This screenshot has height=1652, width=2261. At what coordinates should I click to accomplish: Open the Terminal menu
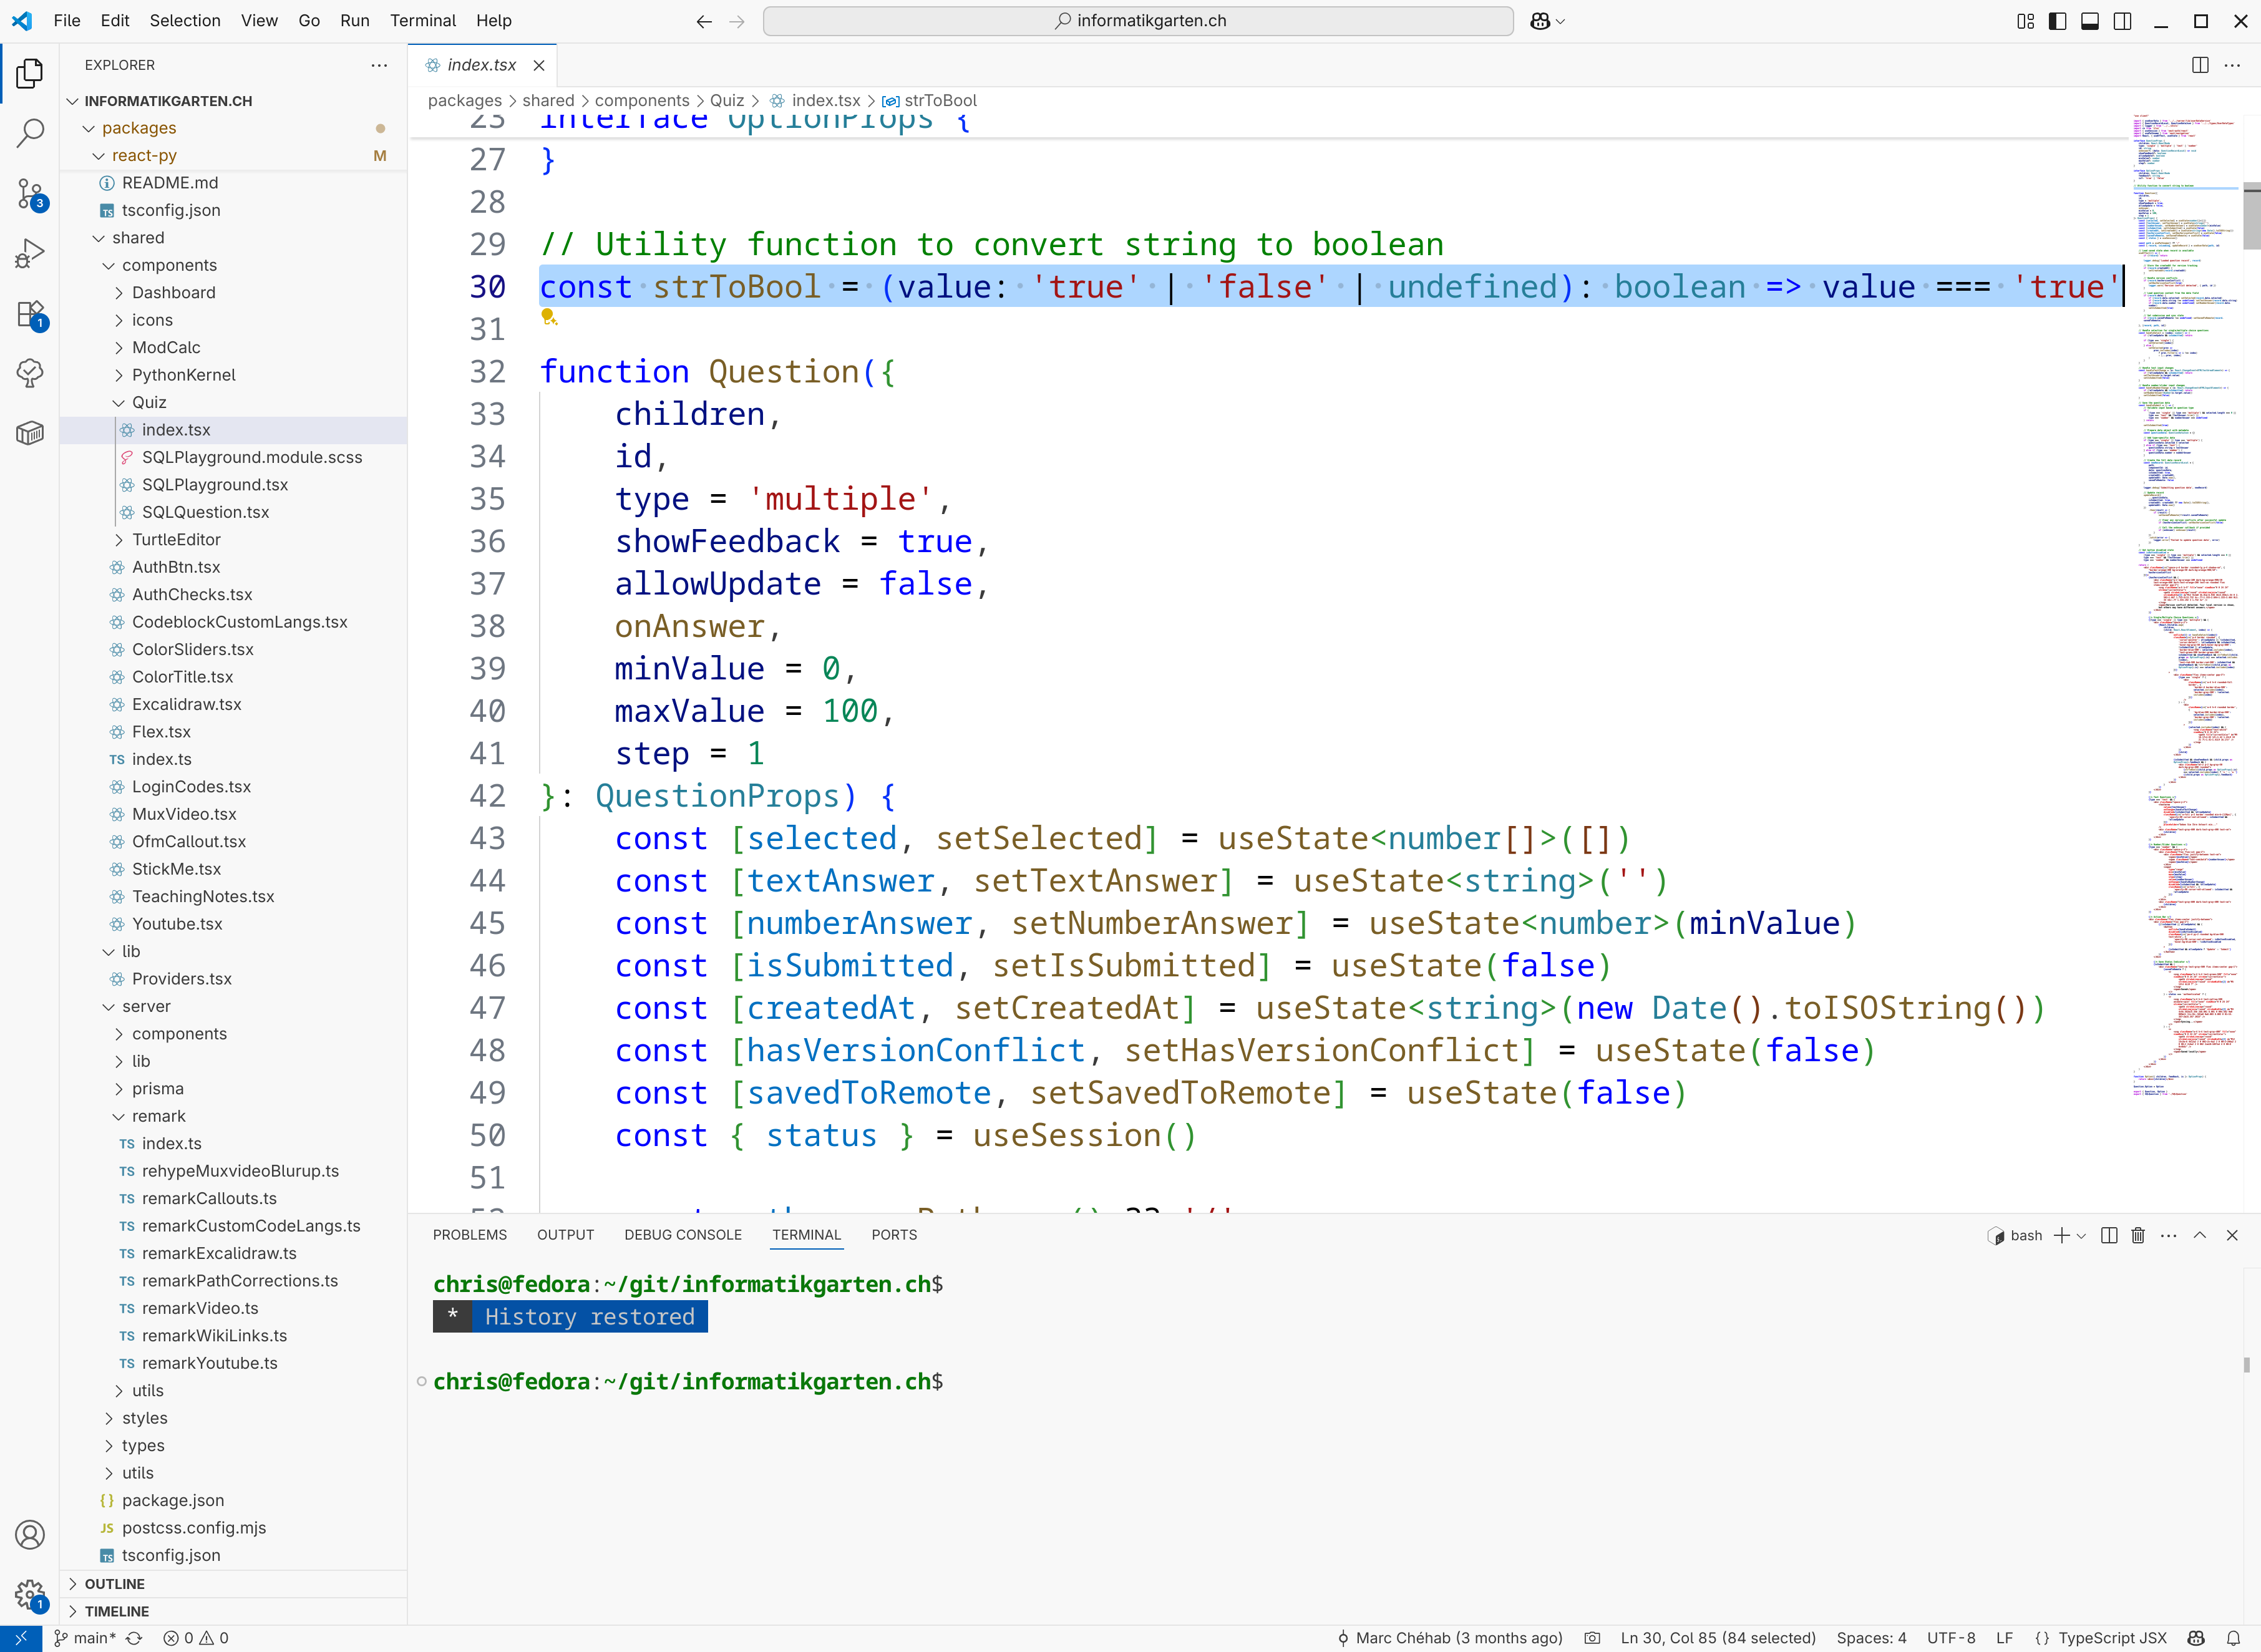[x=422, y=21]
